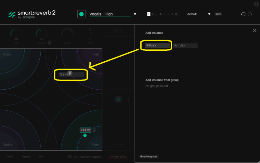Click the Clarity value field

click(90, 39)
